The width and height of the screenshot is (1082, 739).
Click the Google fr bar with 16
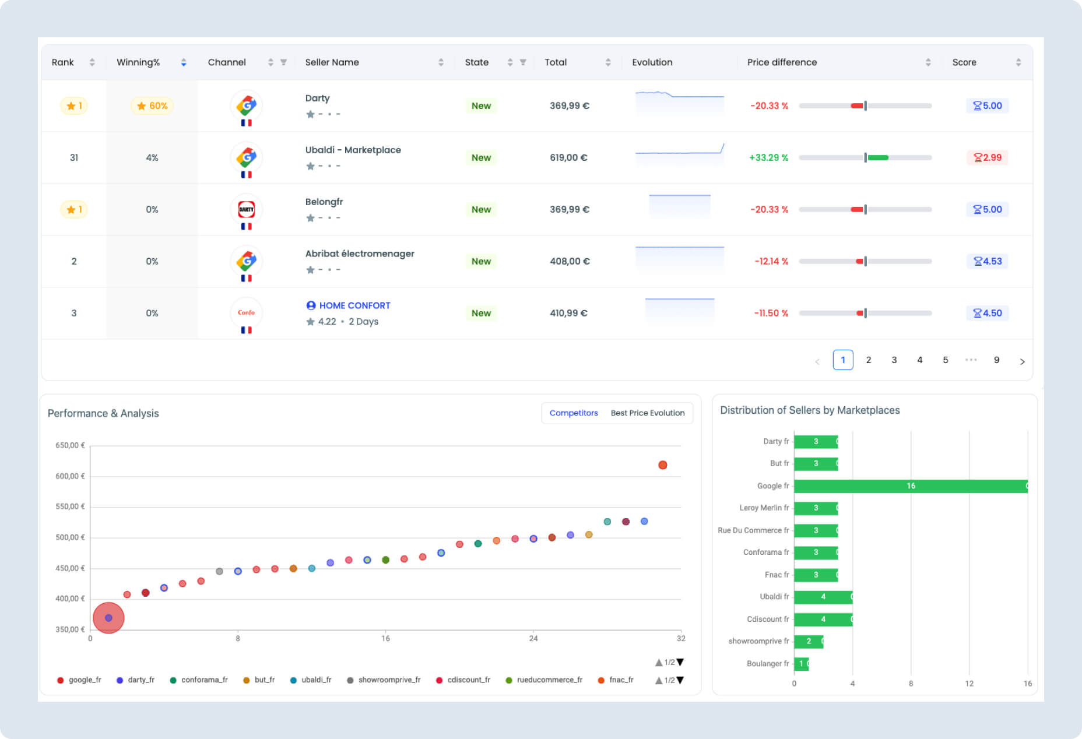click(x=911, y=486)
